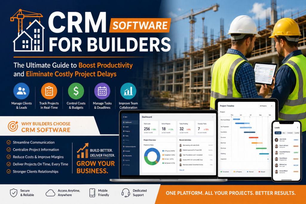Open Documents in the laptop sidebar
306x204 pixels.
(x=130, y=156)
